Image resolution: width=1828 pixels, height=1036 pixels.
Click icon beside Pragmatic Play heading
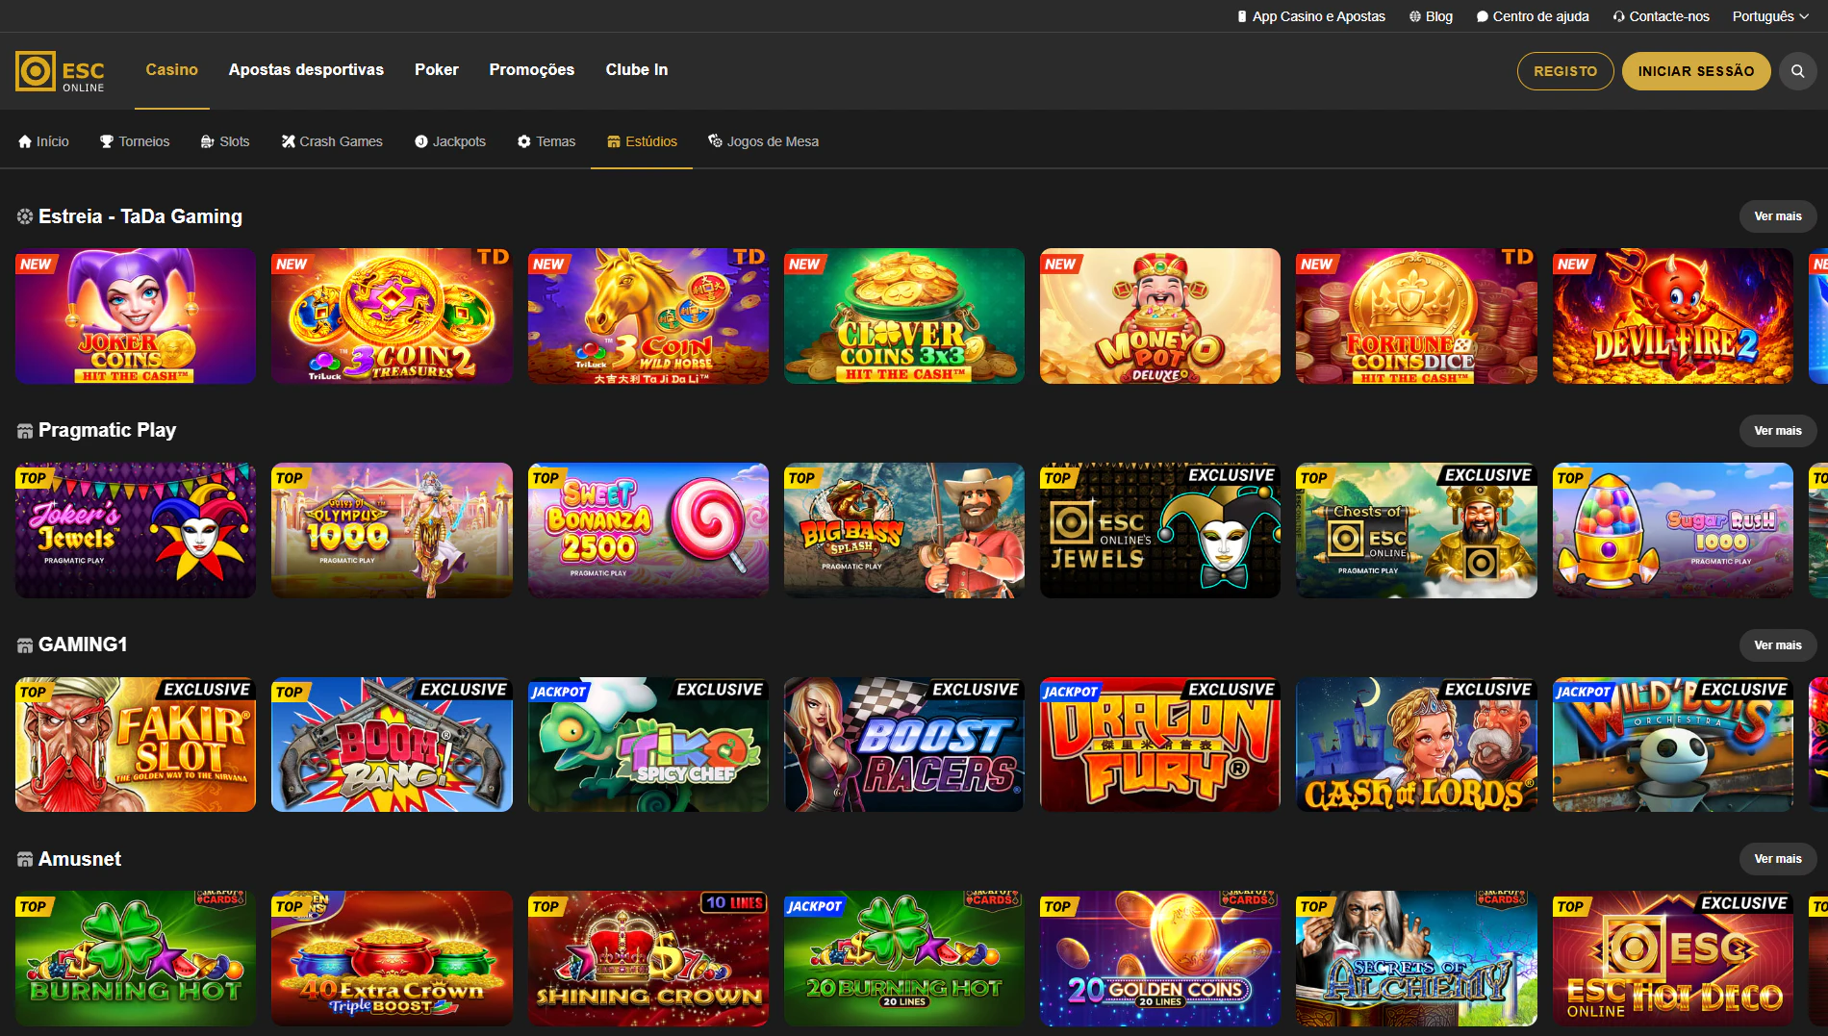[25, 431]
